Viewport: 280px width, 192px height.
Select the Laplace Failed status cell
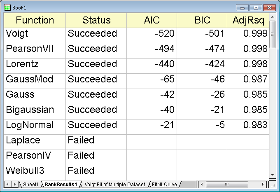(x=96, y=142)
